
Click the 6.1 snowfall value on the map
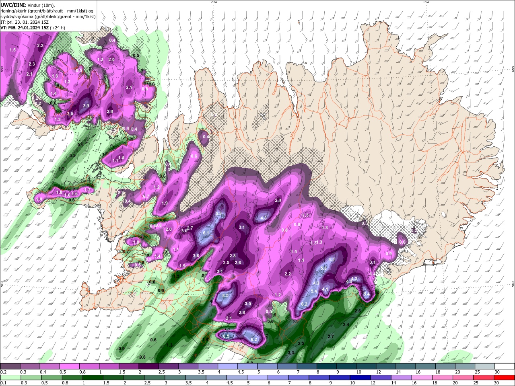(x=207, y=233)
